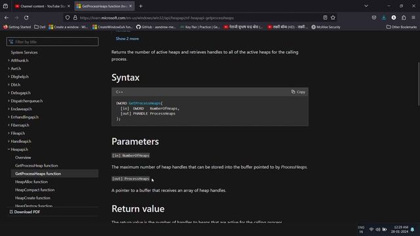Screen dimensions: 420x236
Task: Expand the Dbghelp.h tree node
Action: (9, 77)
